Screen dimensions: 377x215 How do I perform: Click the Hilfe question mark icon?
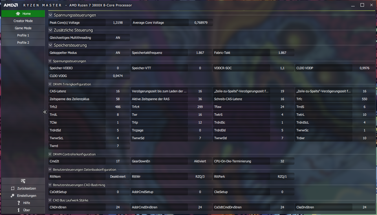[x=19, y=203]
